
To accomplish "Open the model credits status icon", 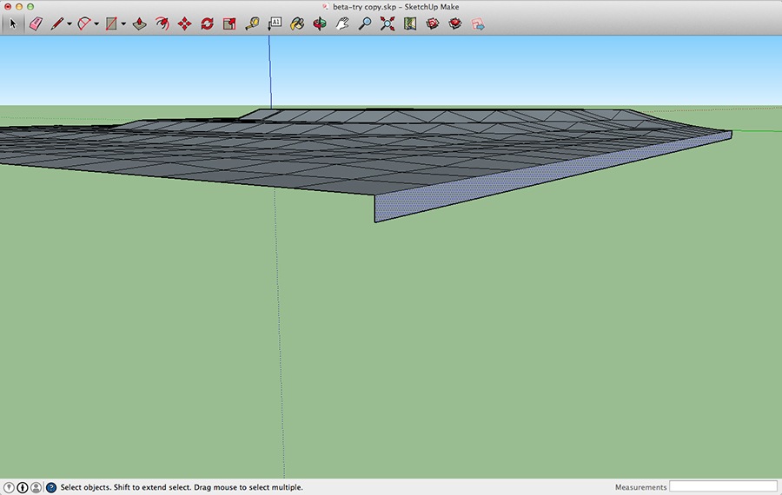I will (23, 487).
